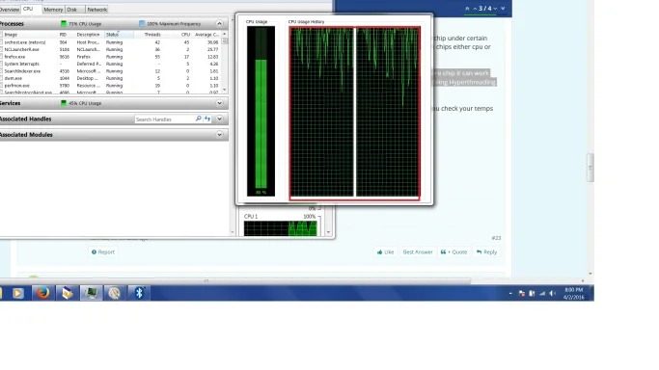Click the network signal tray icon
659x370 pixels.
click(x=542, y=294)
